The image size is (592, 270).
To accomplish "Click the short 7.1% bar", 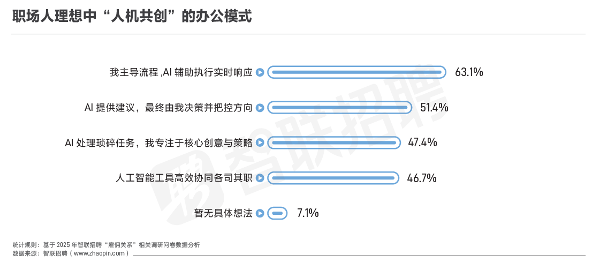I will pos(277,213).
